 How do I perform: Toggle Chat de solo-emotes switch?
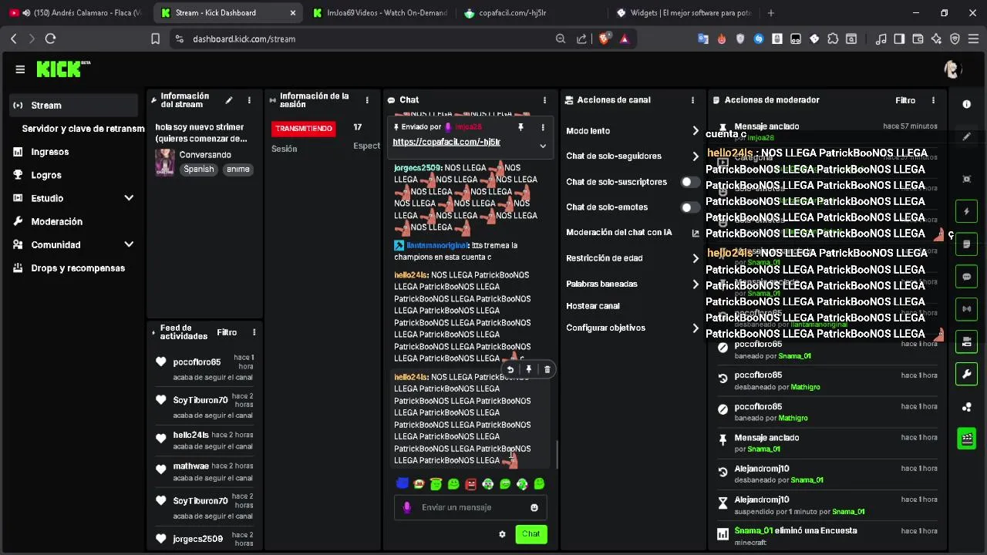coord(690,207)
